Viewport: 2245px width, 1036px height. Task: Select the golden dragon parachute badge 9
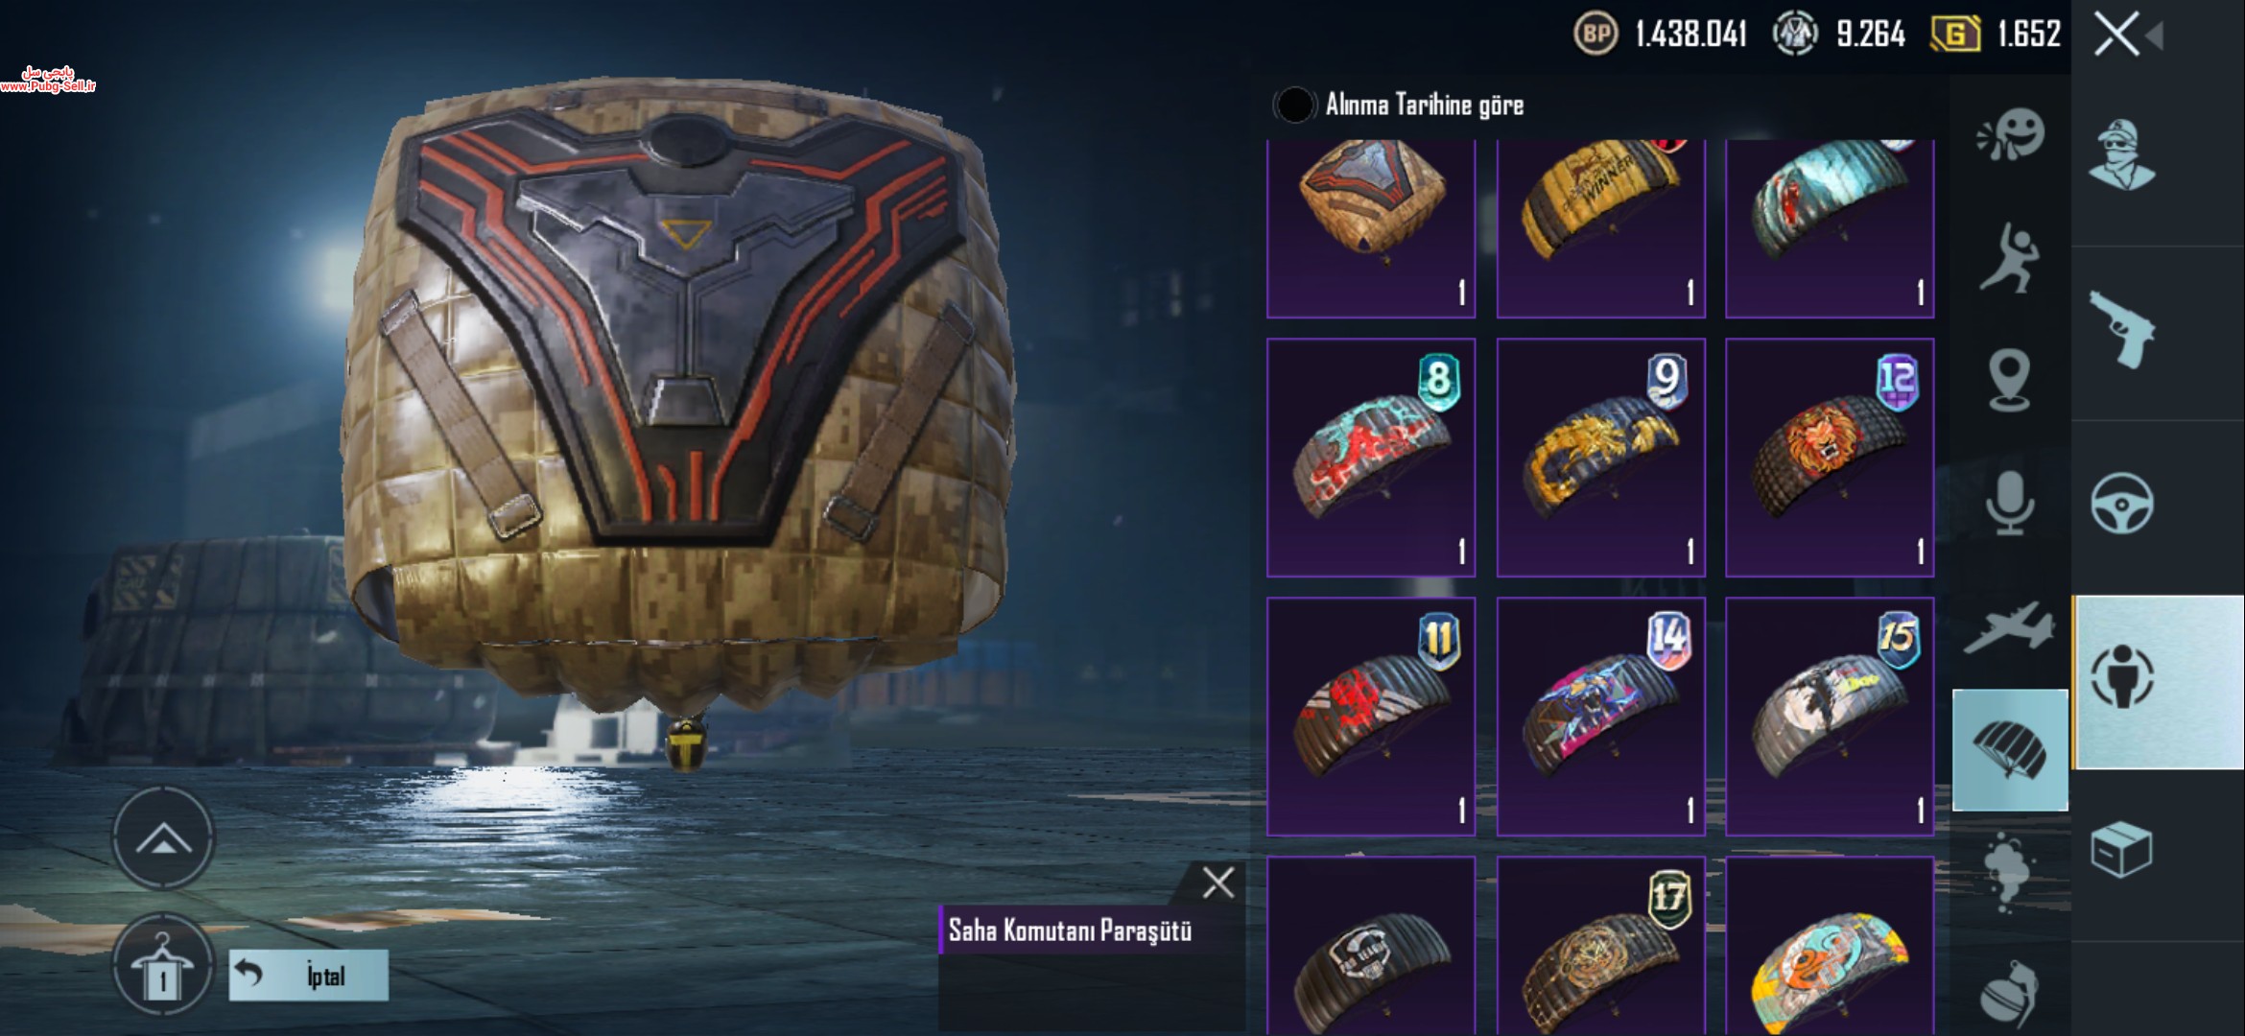coord(1601,458)
